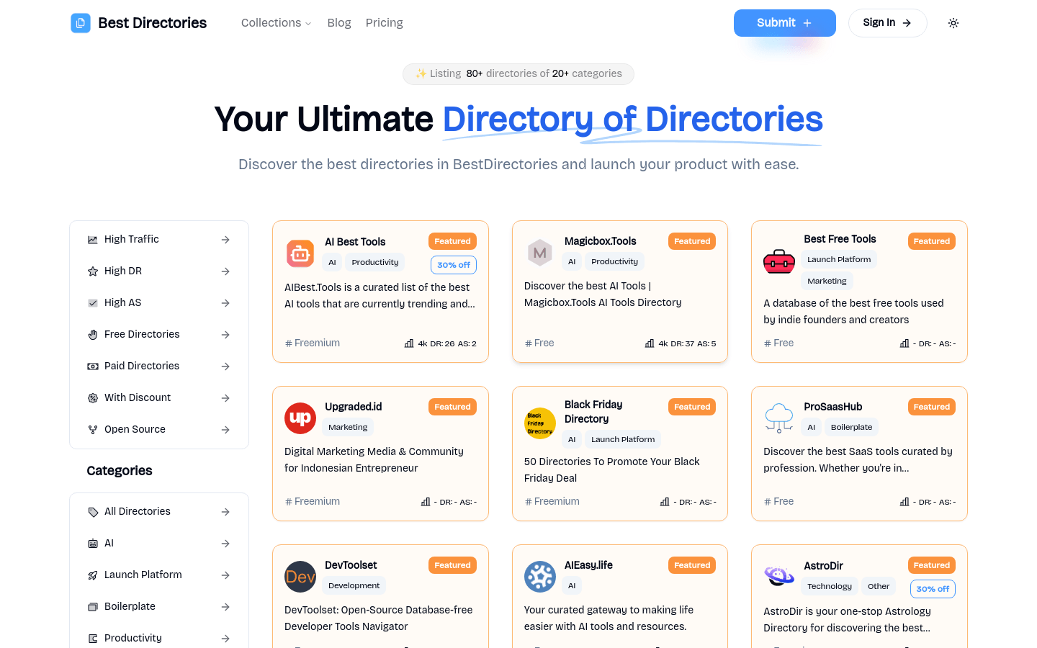Click the AI Best Tools robot logo
Viewport: 1037px width, 648px height.
pos(300,253)
